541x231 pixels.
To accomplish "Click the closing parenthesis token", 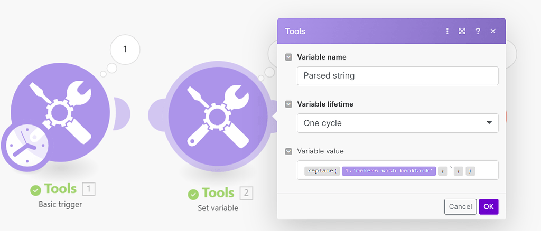I will click(x=470, y=171).
